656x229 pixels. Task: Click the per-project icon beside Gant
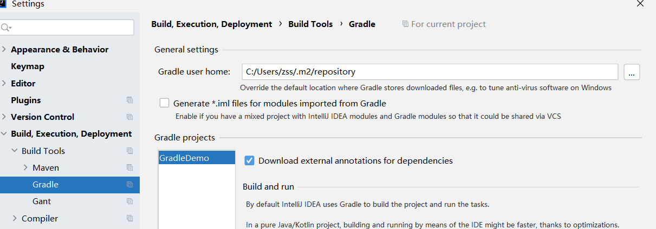129,201
